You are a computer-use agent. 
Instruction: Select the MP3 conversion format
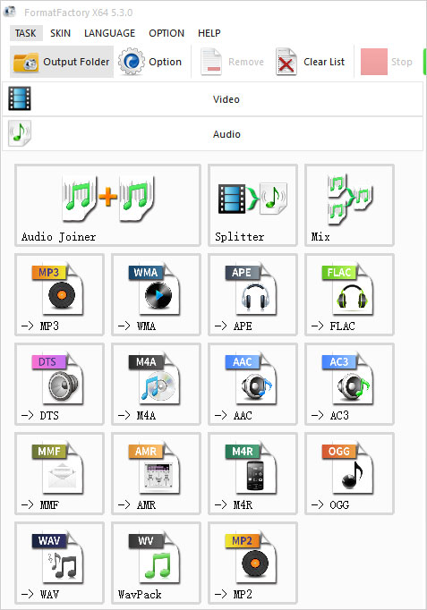(60, 294)
